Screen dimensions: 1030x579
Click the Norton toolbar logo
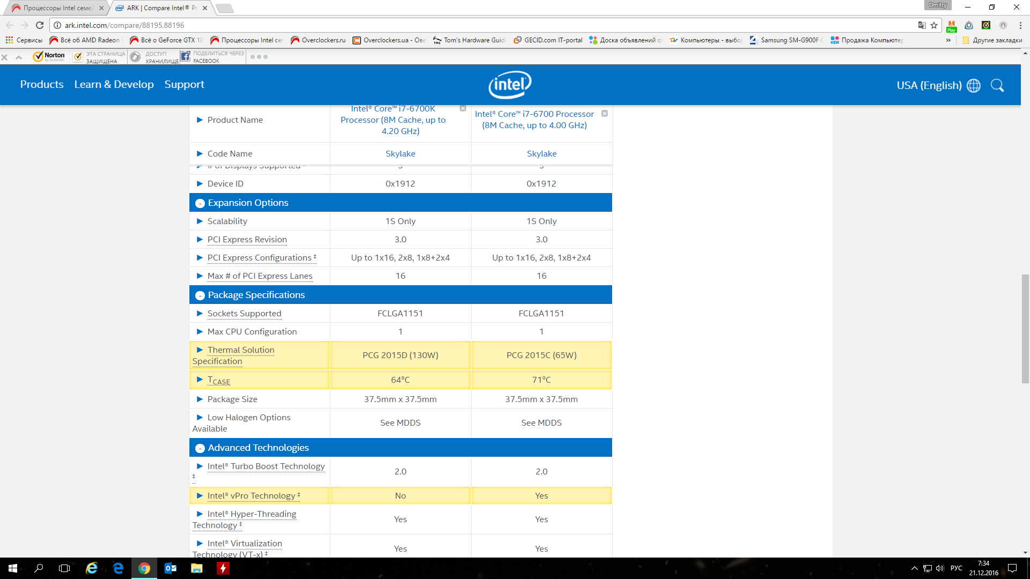point(49,56)
